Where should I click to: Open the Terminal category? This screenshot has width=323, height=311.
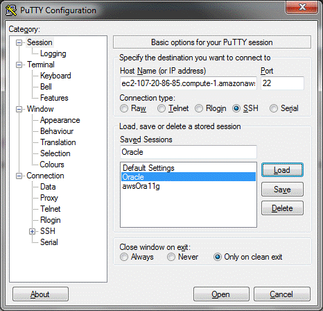click(41, 65)
